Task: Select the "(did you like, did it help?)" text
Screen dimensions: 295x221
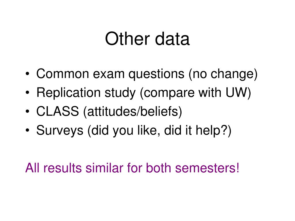Action: [x=158, y=131]
